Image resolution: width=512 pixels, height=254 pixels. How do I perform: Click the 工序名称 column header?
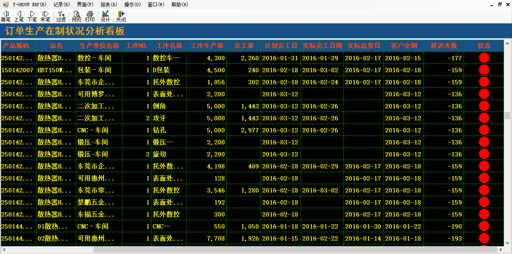coord(169,46)
